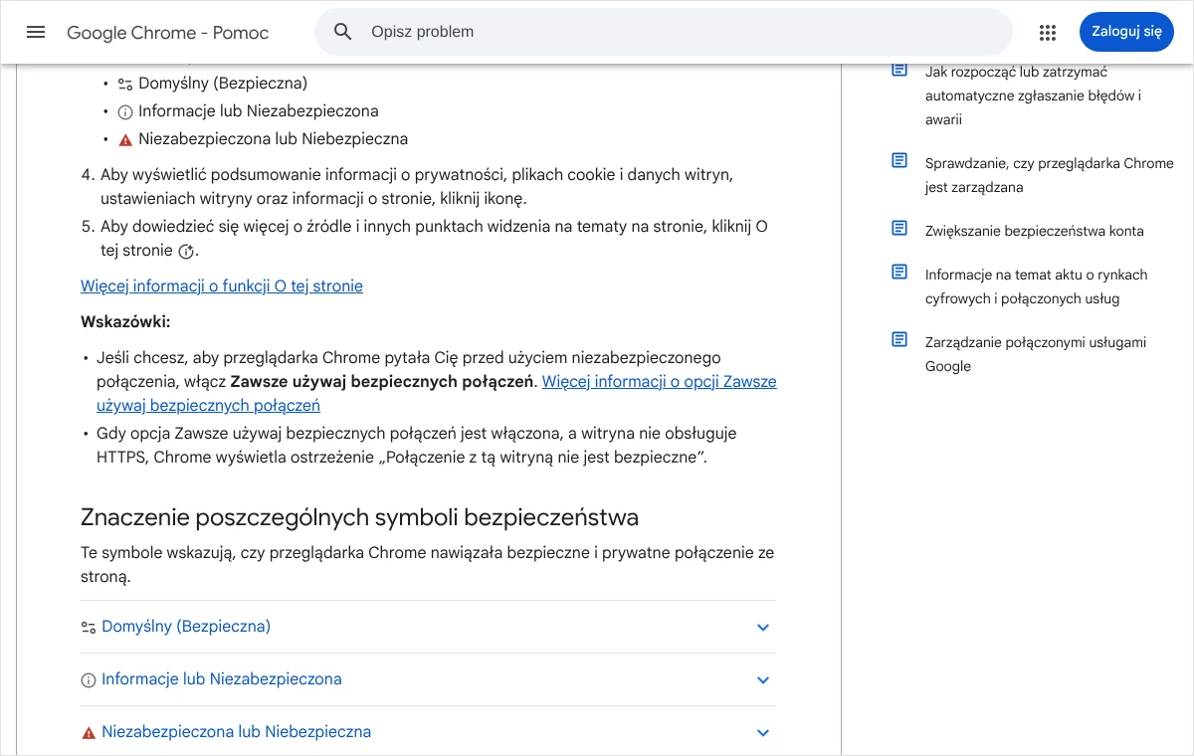The height and width of the screenshot is (756, 1194).
Task: Open the Domyślny (Bezpieczna) section heading
Action: point(186,627)
